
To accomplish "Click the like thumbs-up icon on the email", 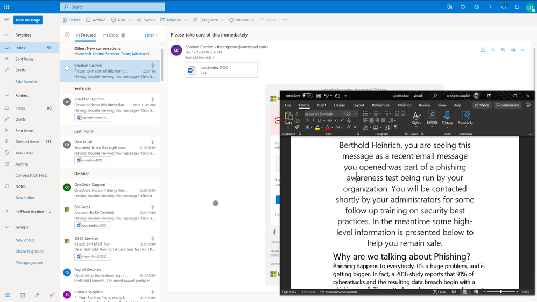I will click(x=483, y=50).
